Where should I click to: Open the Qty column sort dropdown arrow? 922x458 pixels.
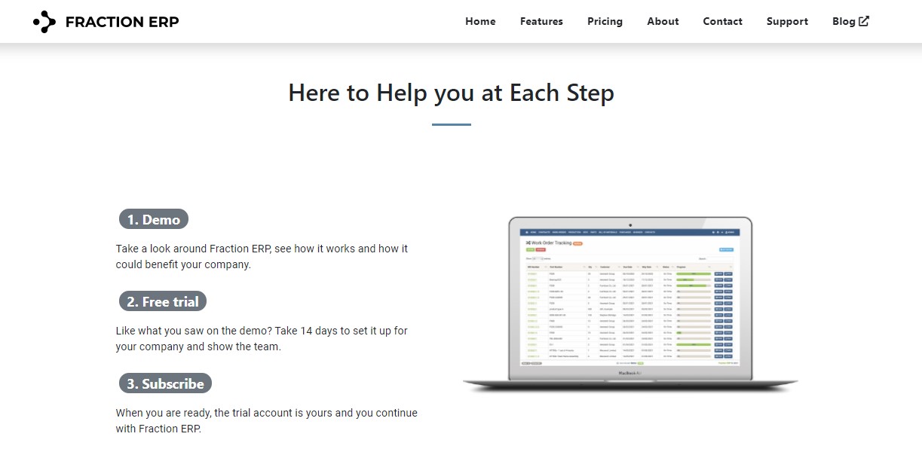tap(596, 267)
